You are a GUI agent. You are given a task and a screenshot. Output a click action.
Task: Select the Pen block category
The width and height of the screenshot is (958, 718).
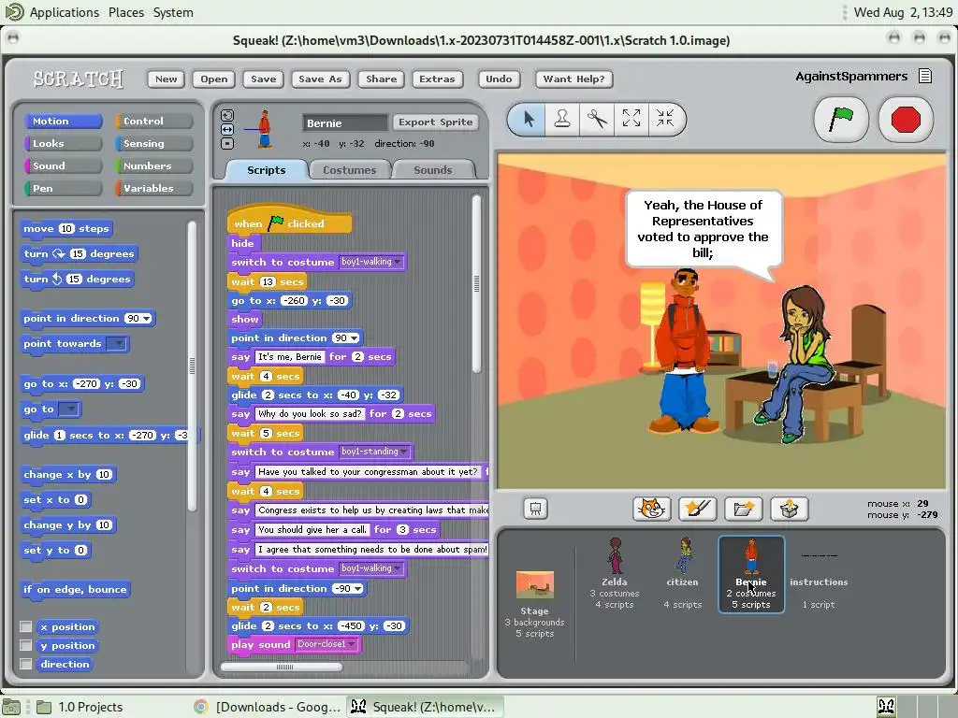pos(63,188)
